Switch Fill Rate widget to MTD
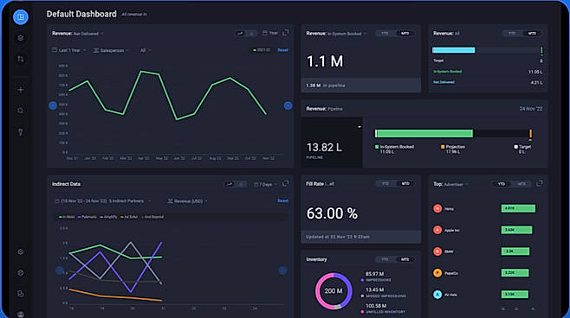The width and height of the screenshot is (570, 318). [x=405, y=184]
